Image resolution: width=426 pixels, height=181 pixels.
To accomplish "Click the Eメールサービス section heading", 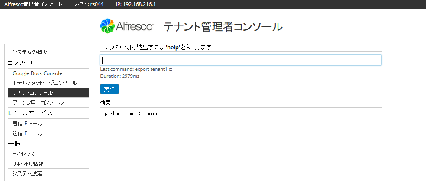I will pyautogui.click(x=30, y=113).
